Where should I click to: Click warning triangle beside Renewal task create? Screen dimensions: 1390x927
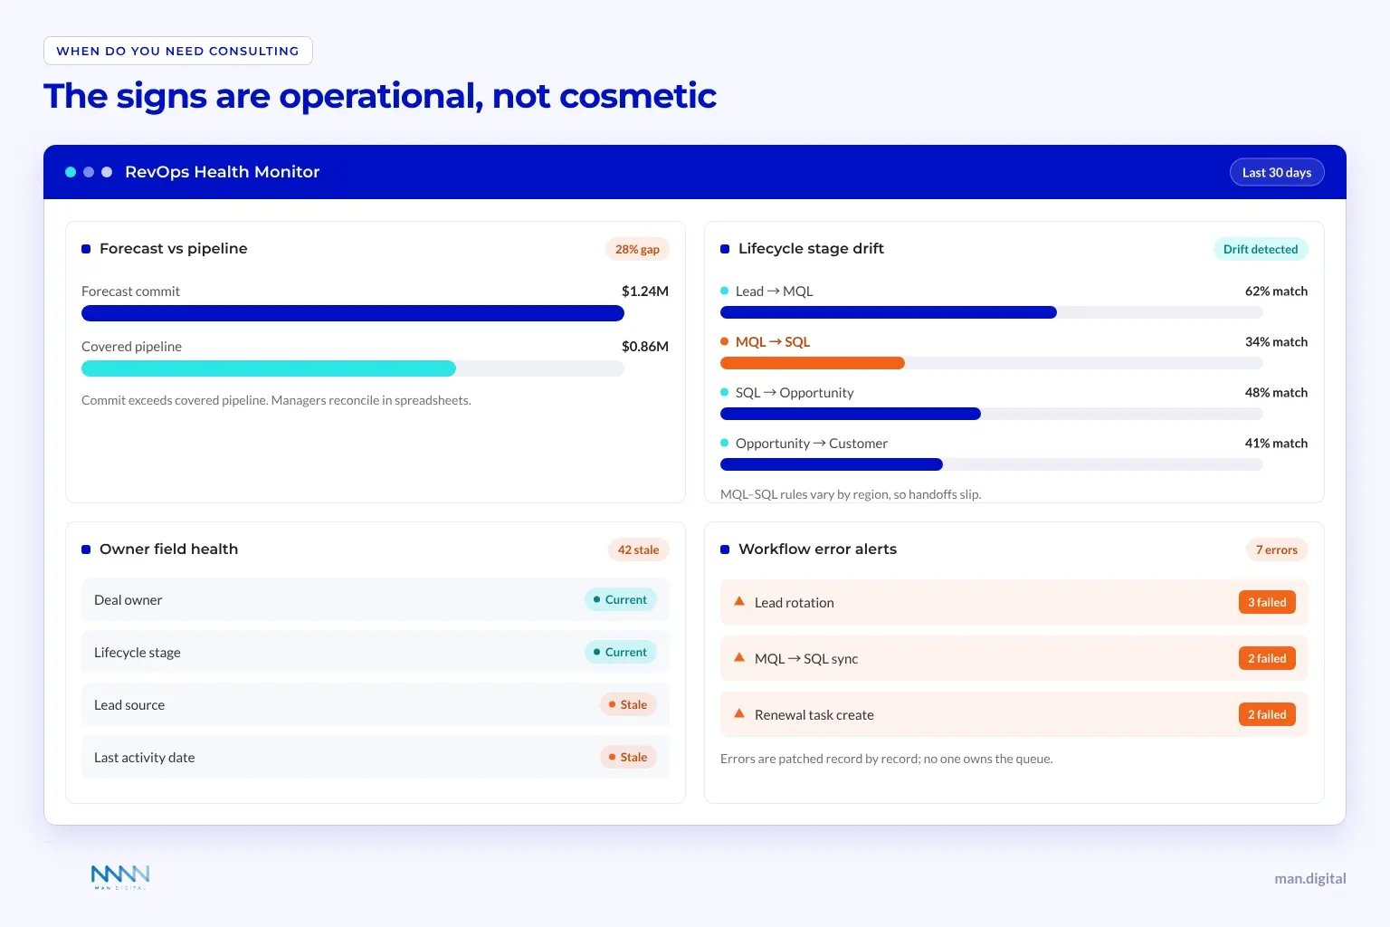739,713
